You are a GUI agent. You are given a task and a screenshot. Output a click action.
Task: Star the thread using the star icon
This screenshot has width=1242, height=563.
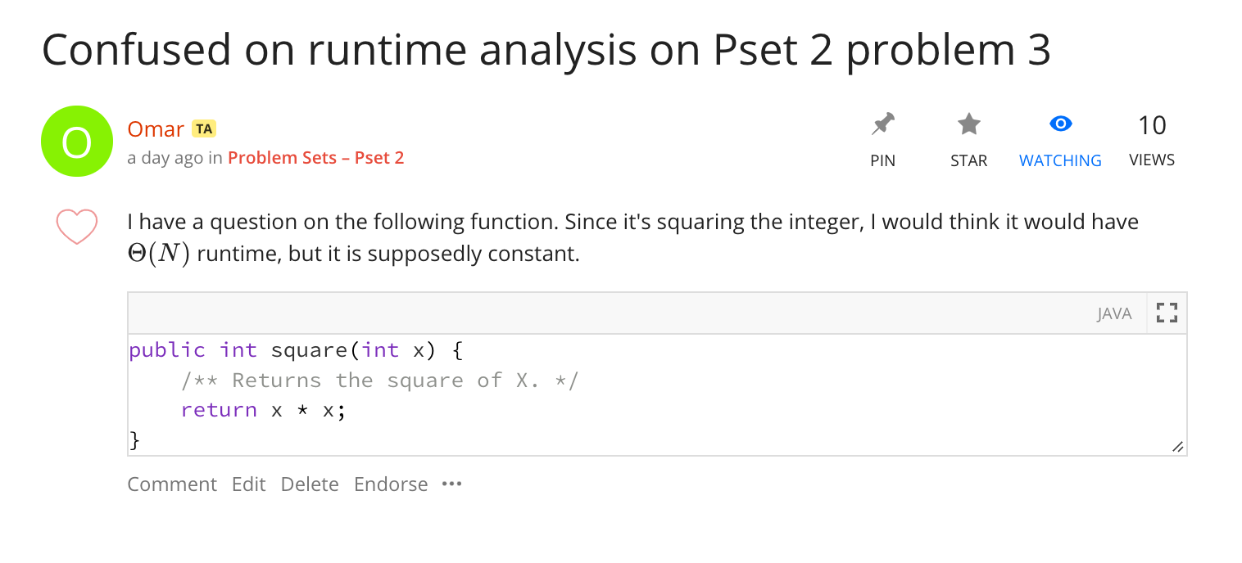(x=968, y=125)
